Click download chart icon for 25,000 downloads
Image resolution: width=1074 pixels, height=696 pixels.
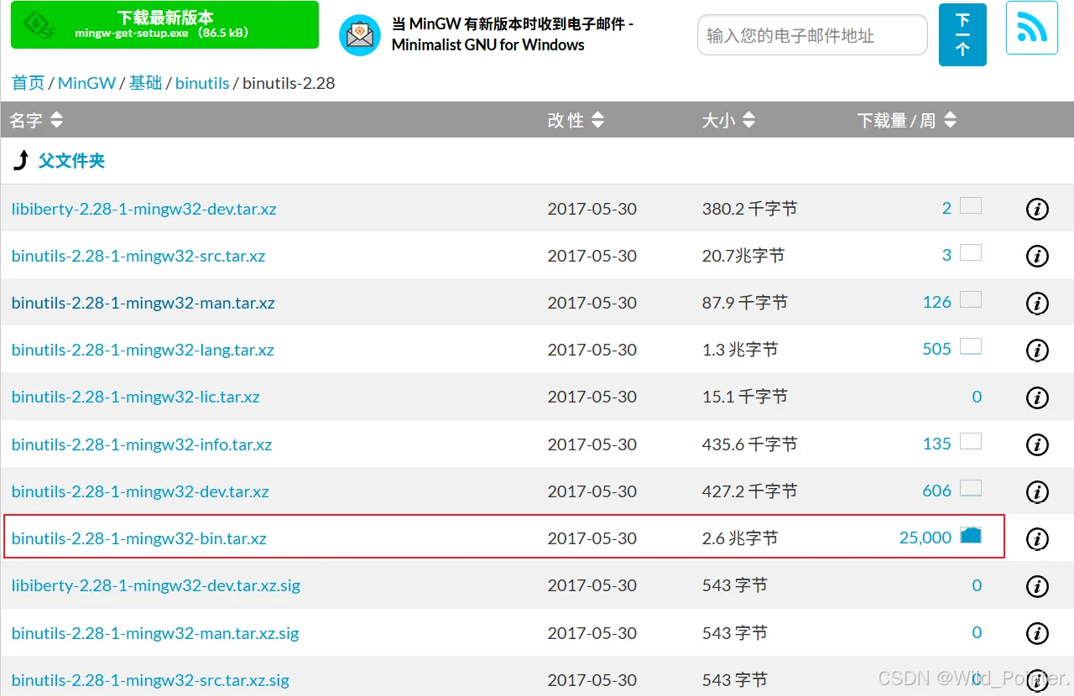(971, 535)
